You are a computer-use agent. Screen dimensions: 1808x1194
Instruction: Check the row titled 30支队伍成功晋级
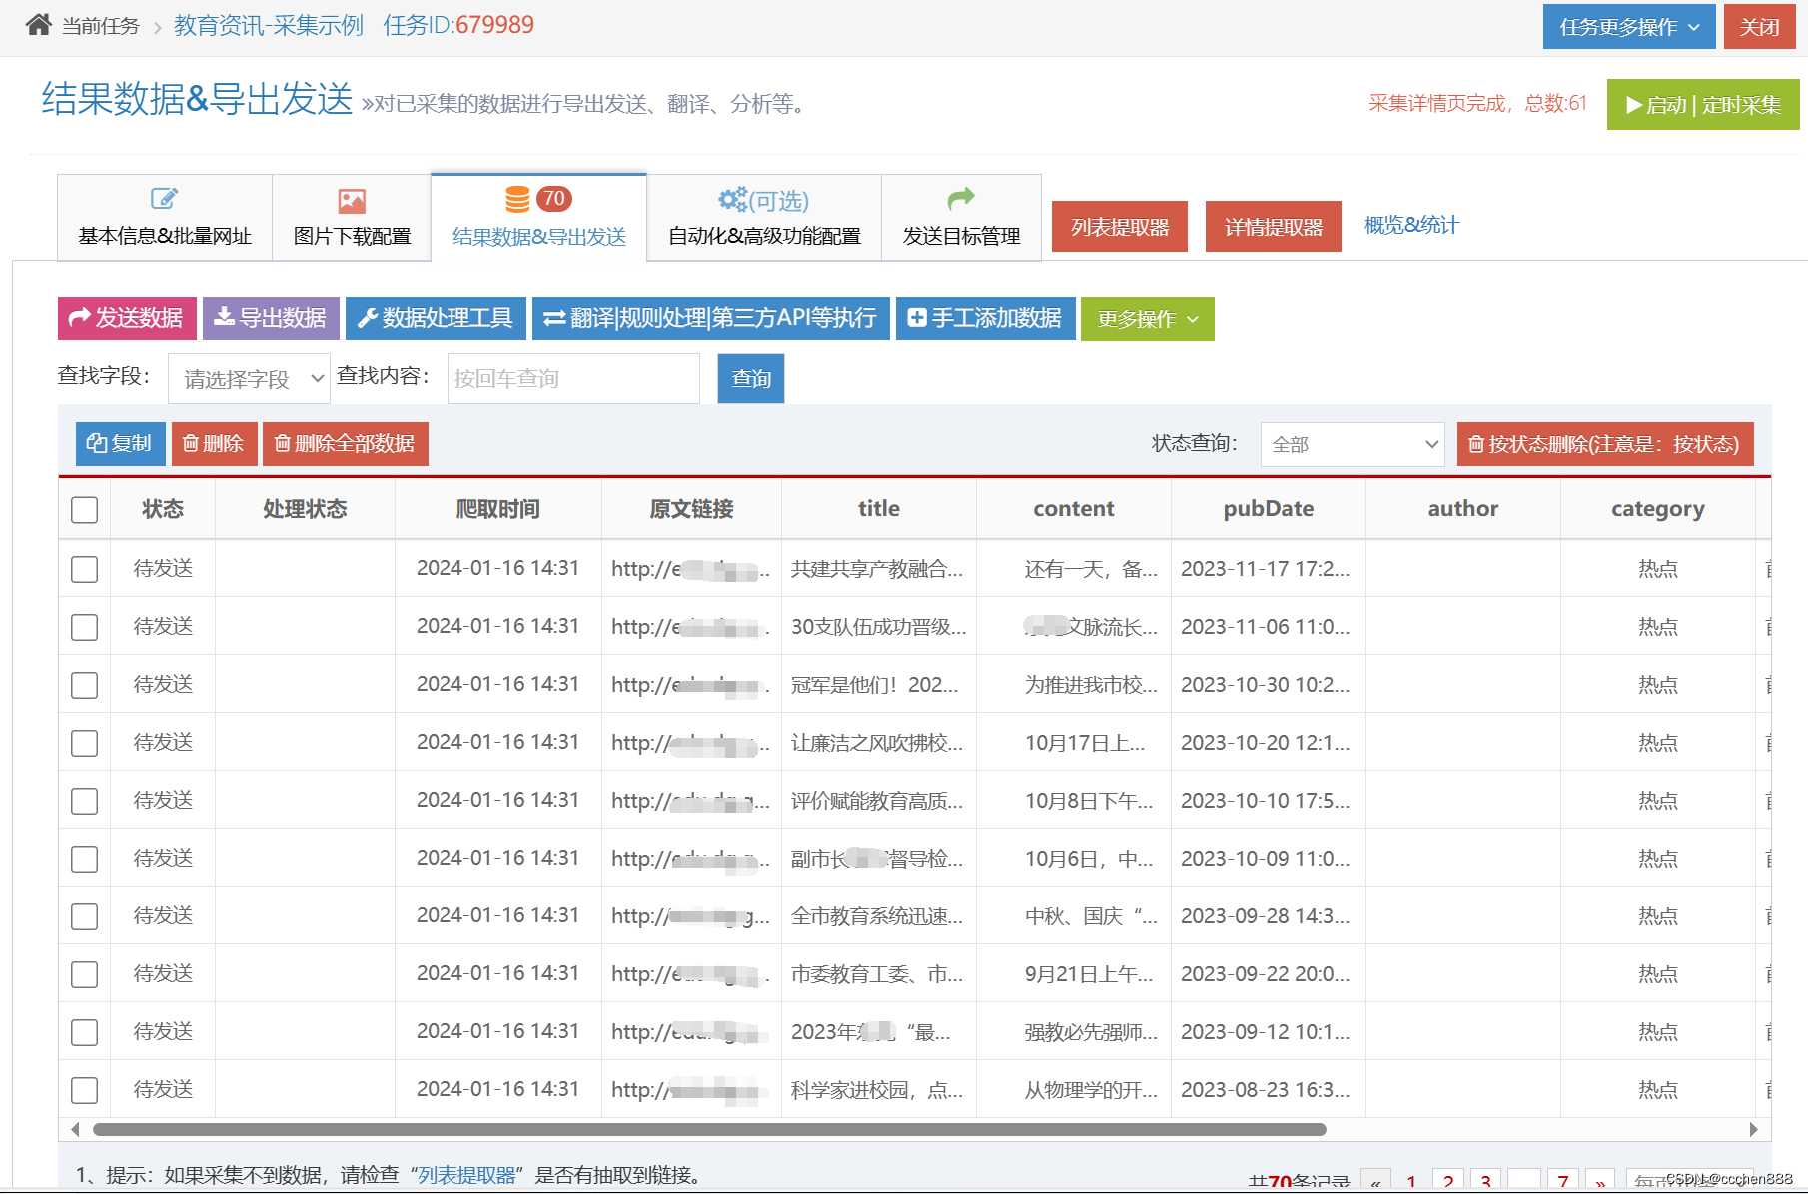point(85,627)
